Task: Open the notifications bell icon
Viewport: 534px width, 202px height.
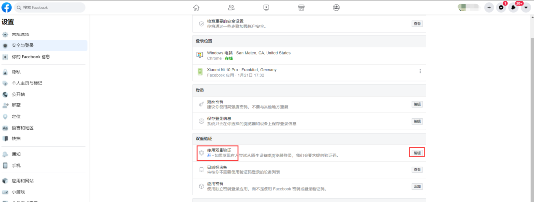Action: click(x=513, y=7)
